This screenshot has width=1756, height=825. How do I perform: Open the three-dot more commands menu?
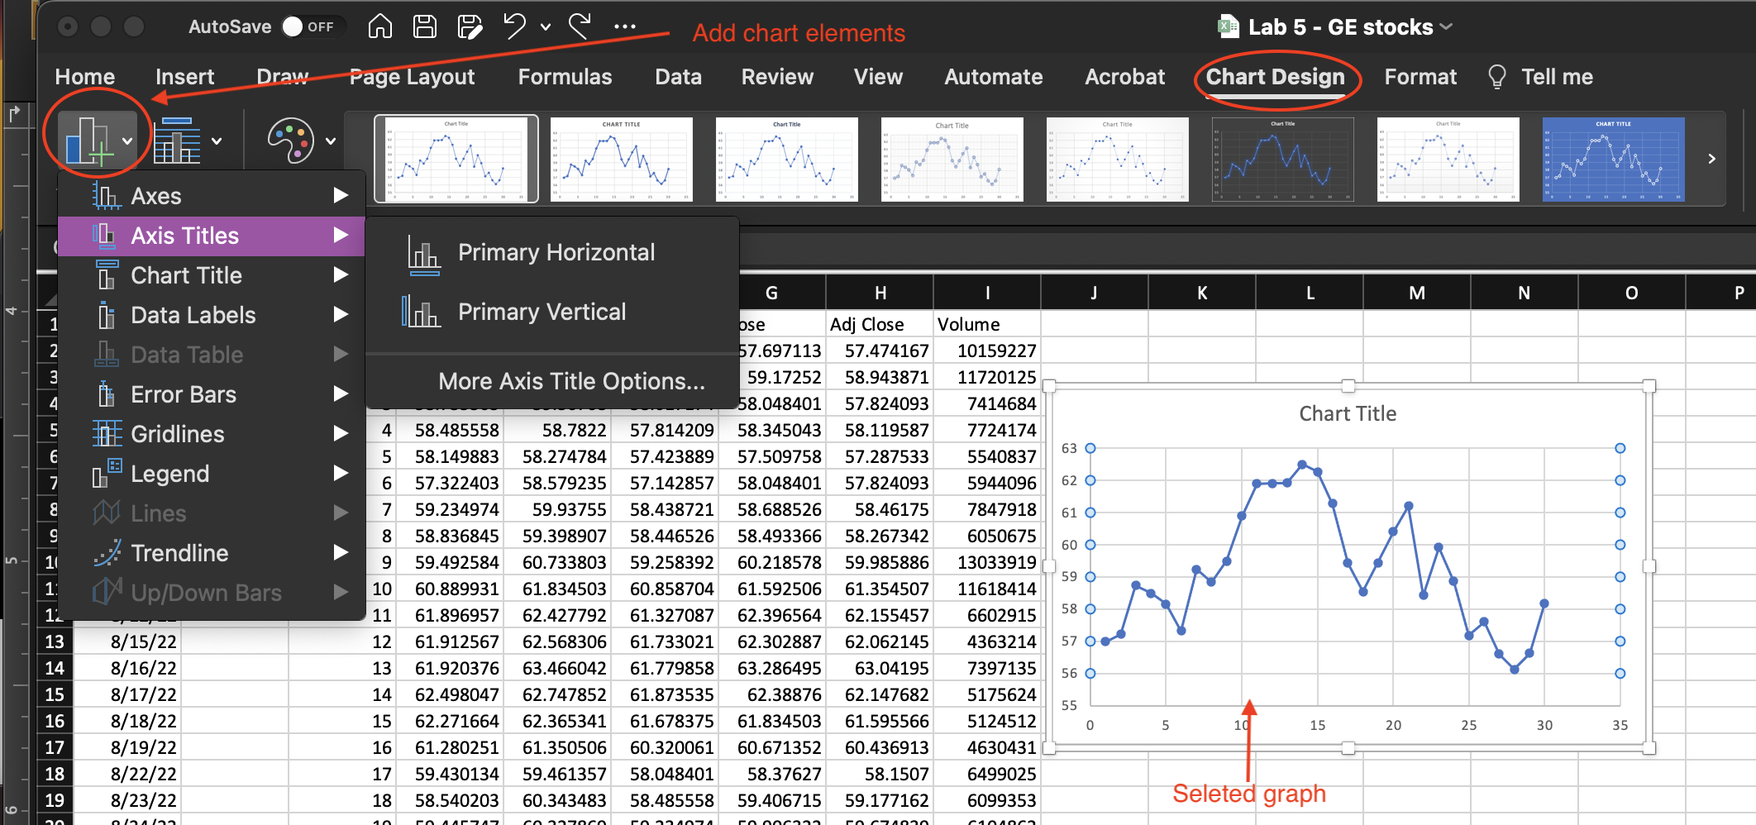(625, 26)
